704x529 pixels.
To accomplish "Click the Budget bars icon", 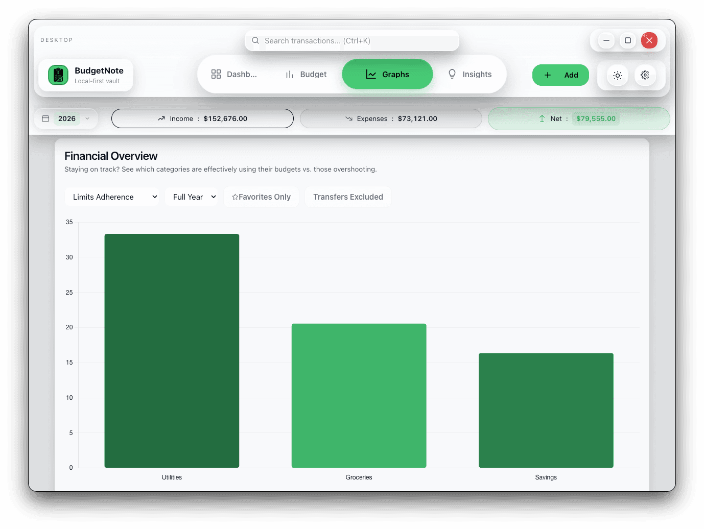I will tap(290, 75).
